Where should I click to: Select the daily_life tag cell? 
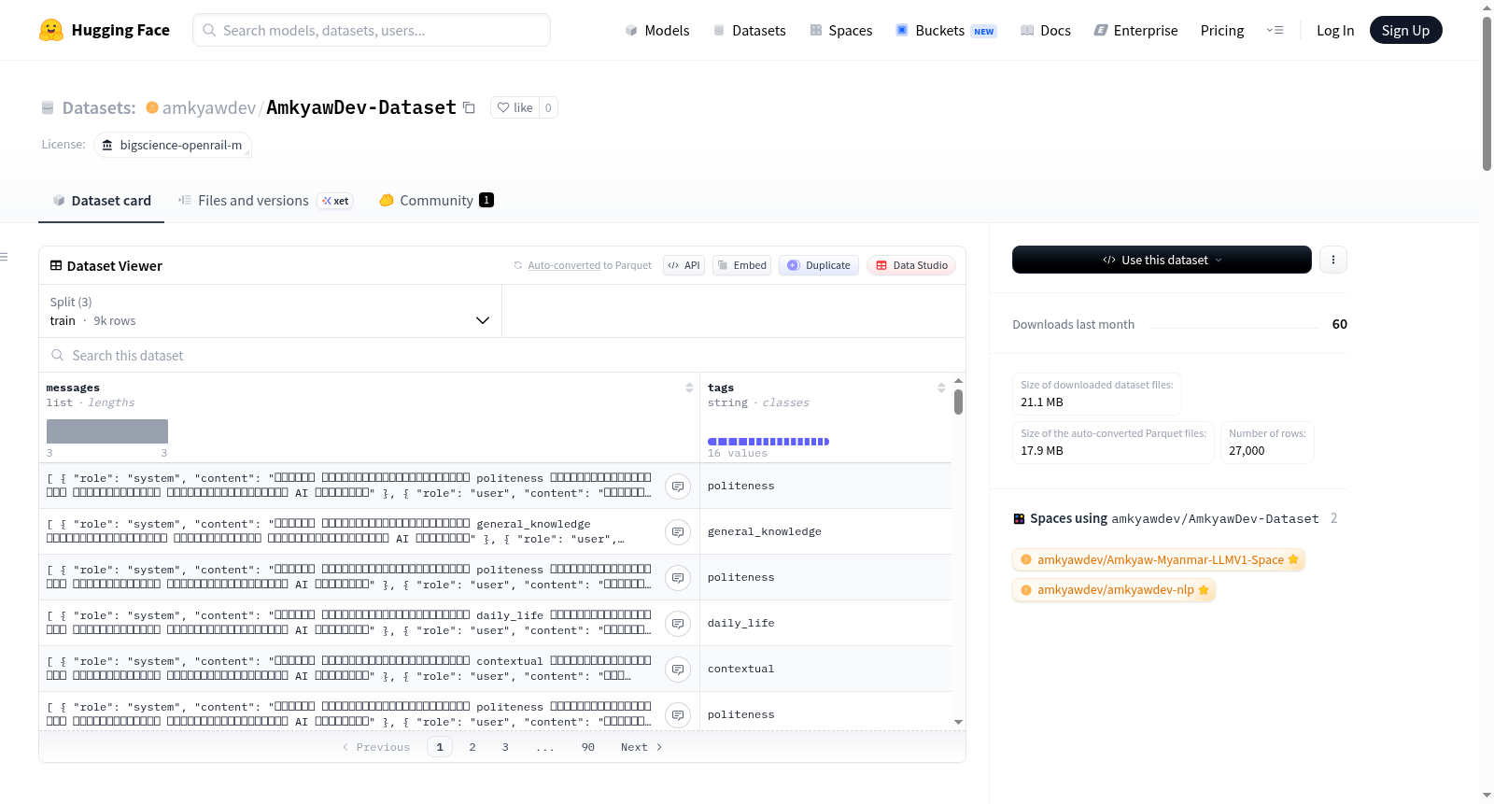(x=825, y=623)
